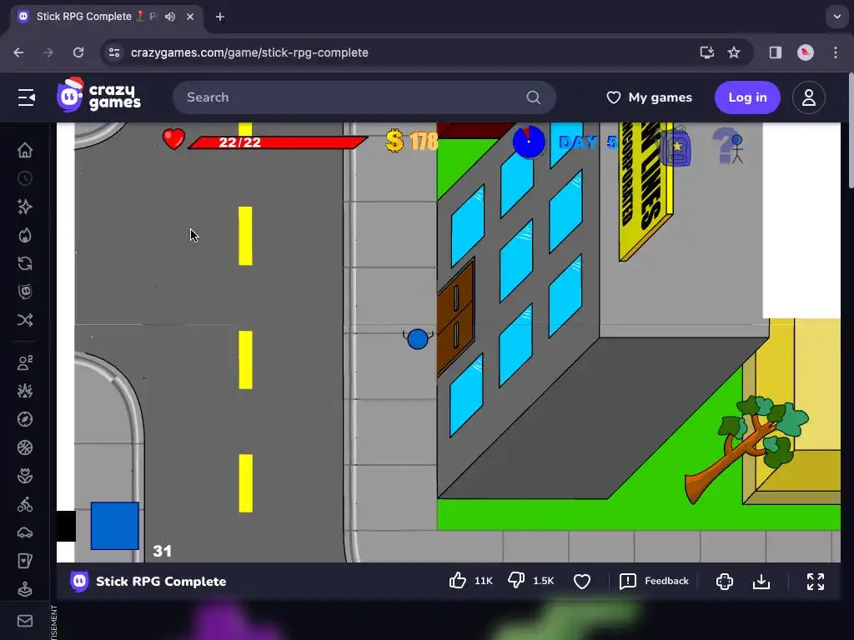Open the Originals shield icon
The image size is (854, 640).
point(25,292)
